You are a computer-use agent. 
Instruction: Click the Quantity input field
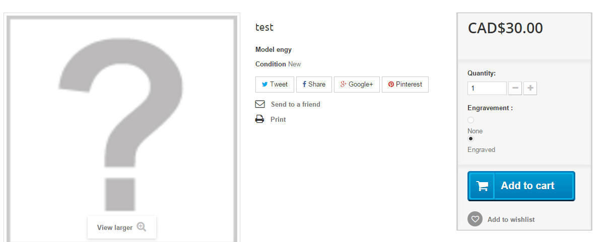pos(487,89)
